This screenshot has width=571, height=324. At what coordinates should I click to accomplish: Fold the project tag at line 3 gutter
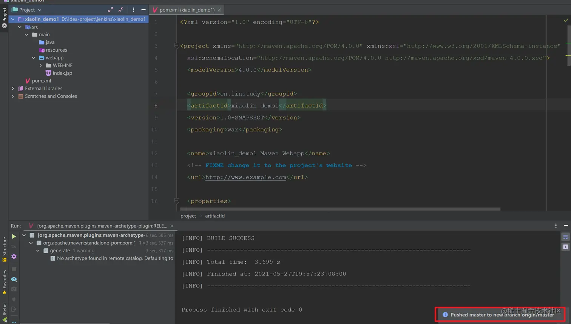[176, 46]
